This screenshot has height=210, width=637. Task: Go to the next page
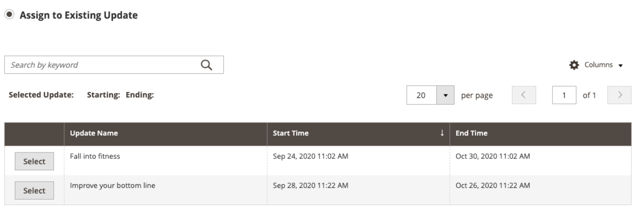point(619,95)
